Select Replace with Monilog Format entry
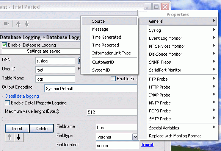221x151 pixels. (175, 136)
